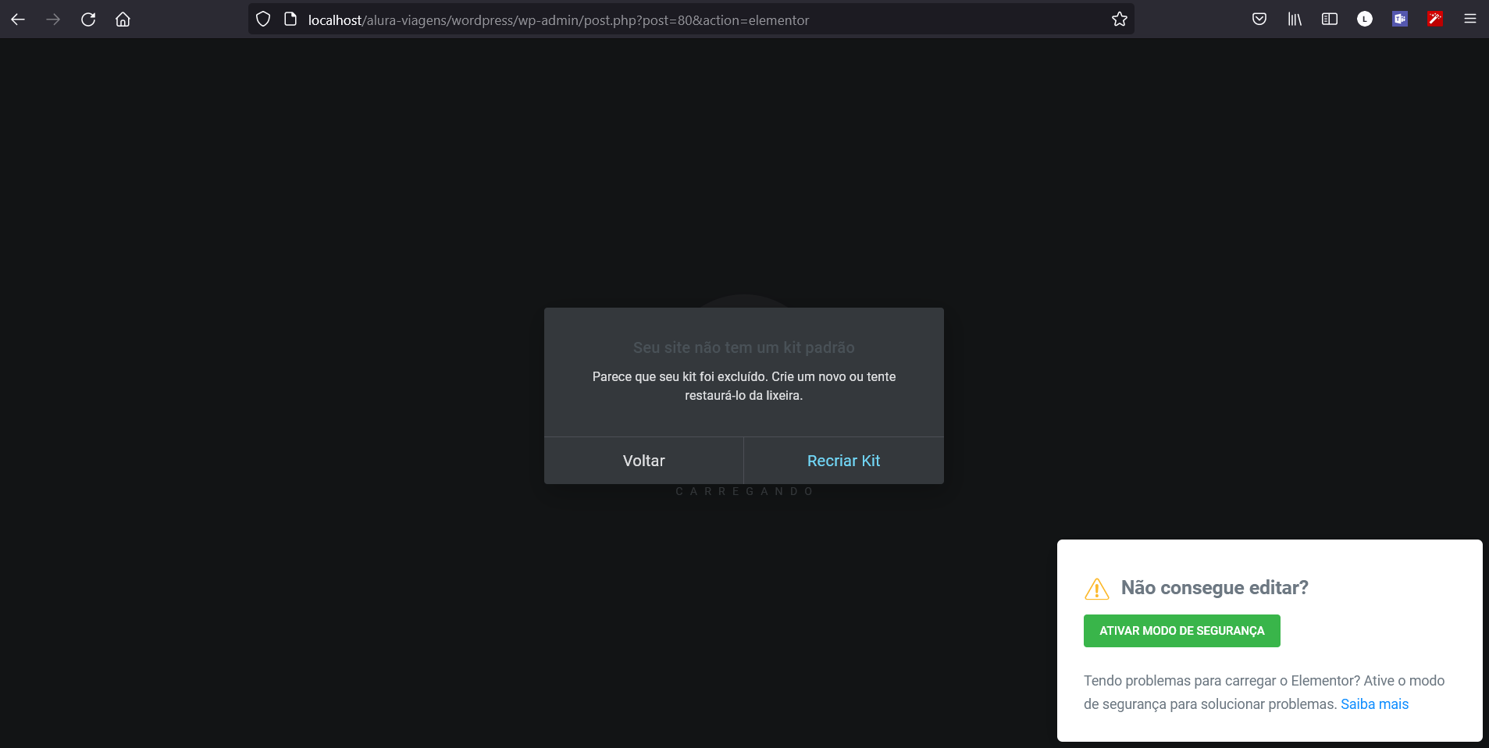Click the browser forward arrow

[x=53, y=20]
